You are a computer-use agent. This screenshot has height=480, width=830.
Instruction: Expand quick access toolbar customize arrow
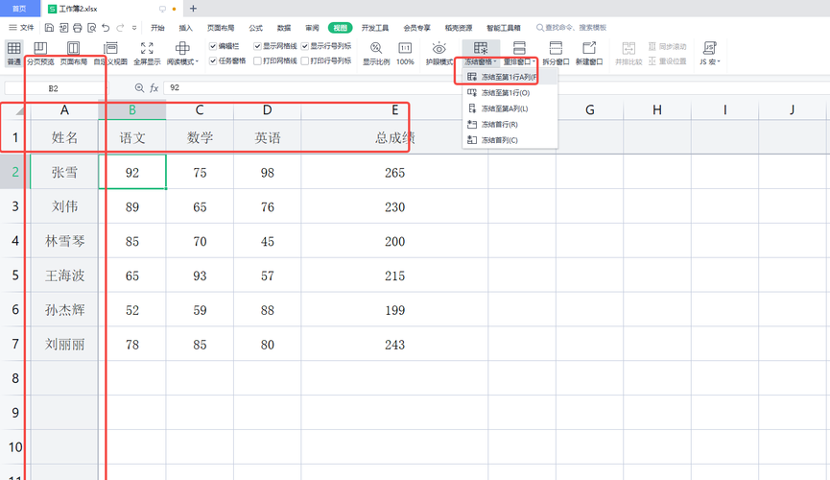pyautogui.click(x=134, y=28)
